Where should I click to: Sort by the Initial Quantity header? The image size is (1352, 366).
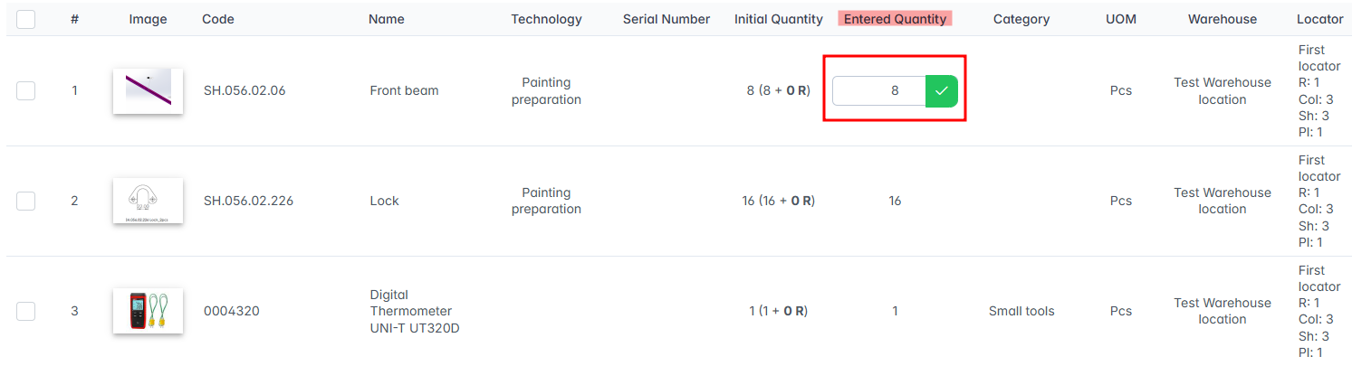pos(778,19)
